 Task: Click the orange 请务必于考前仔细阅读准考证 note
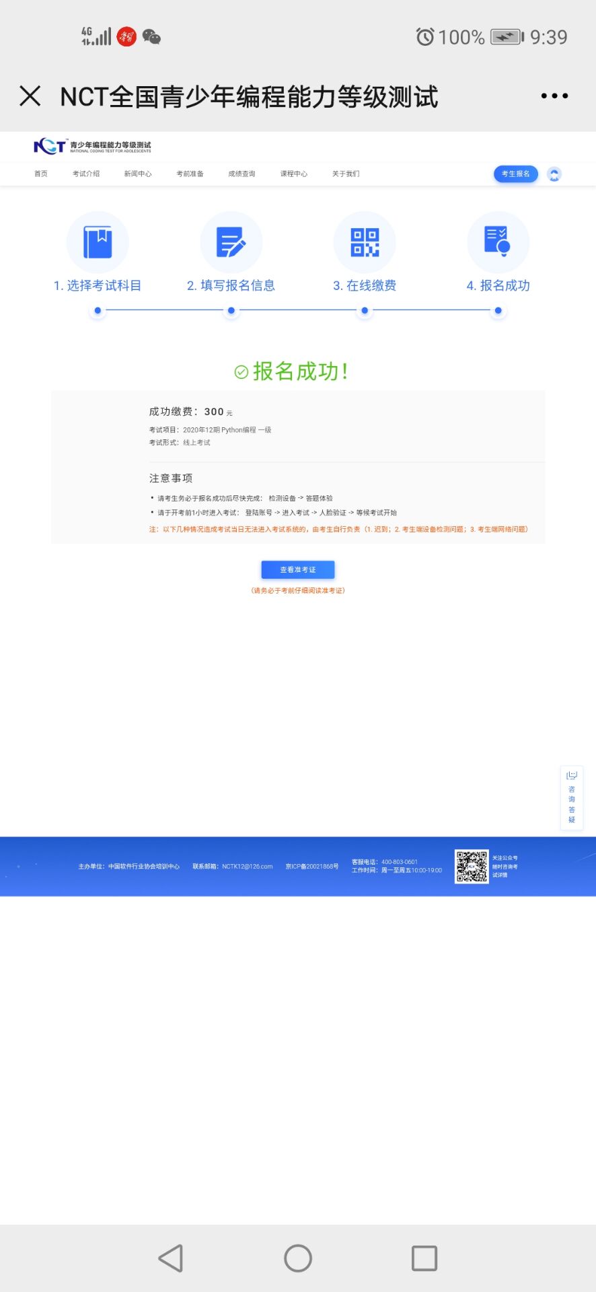tap(298, 591)
